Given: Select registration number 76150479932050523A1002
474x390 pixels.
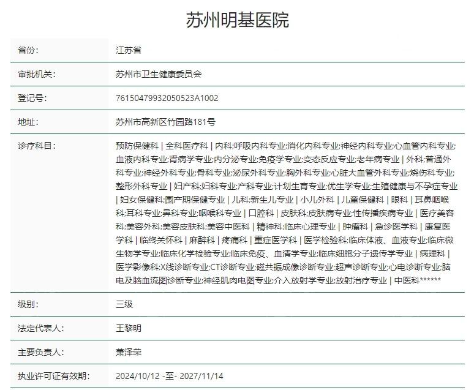Looking at the screenshot, I should point(167,98).
